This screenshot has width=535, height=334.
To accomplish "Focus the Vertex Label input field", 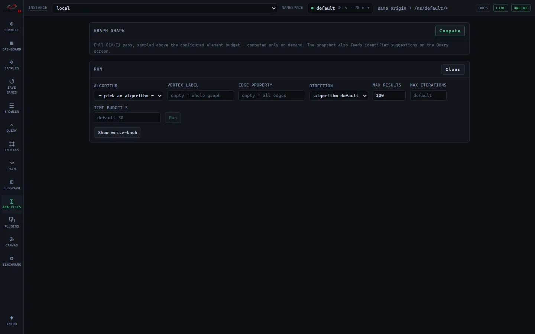I will tap(201, 95).
